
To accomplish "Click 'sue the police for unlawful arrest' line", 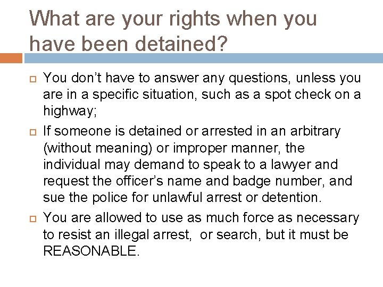I will coord(182,197).
